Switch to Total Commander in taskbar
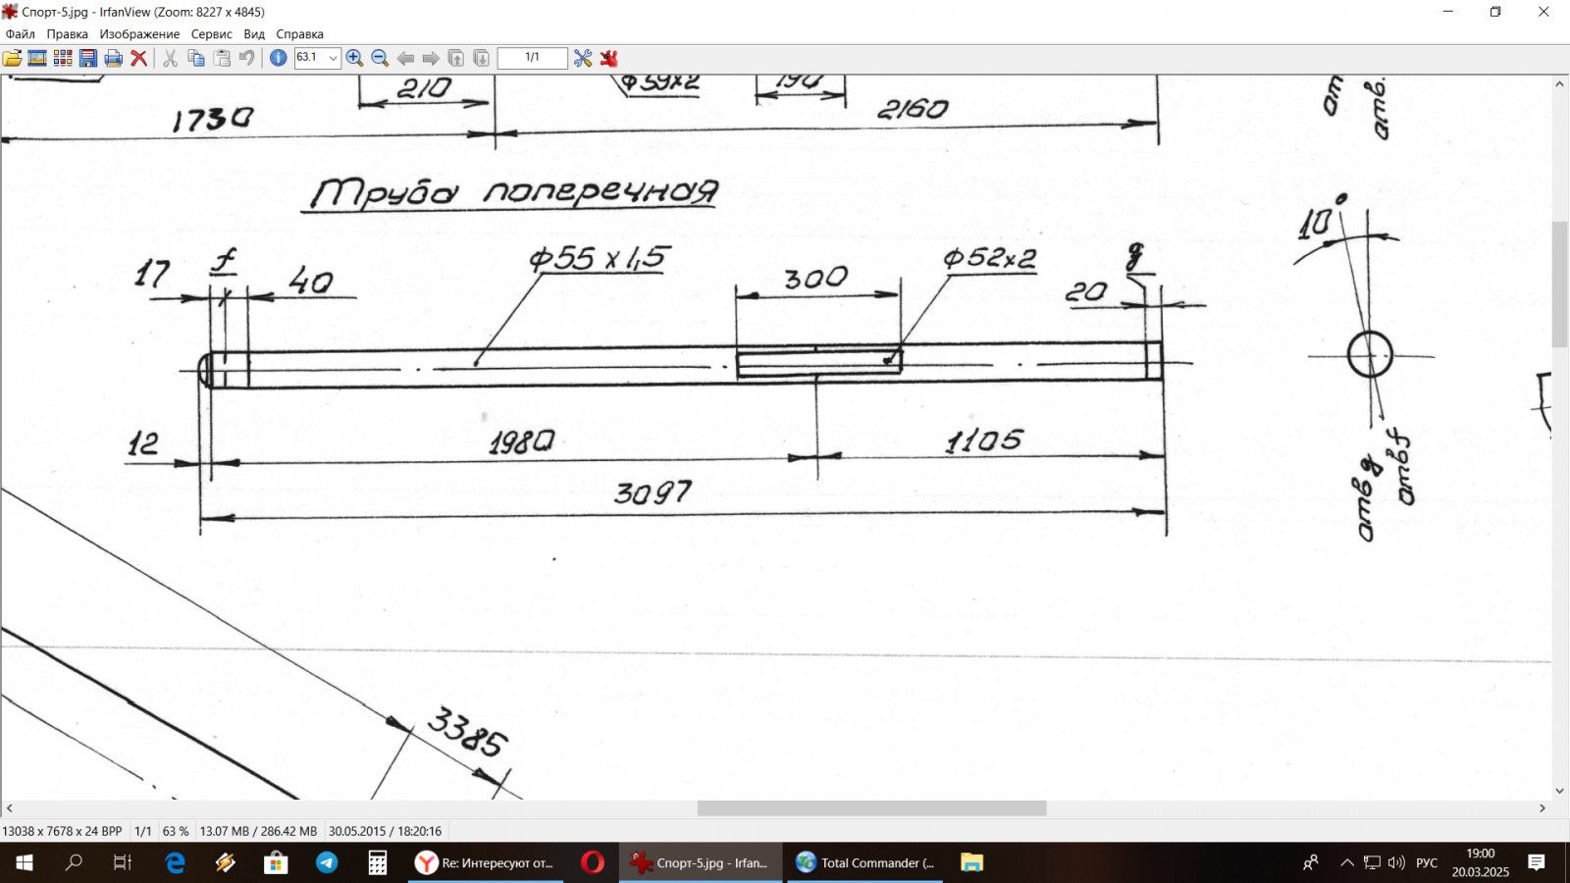Screen dimensions: 1570x883 pyautogui.click(x=865, y=862)
